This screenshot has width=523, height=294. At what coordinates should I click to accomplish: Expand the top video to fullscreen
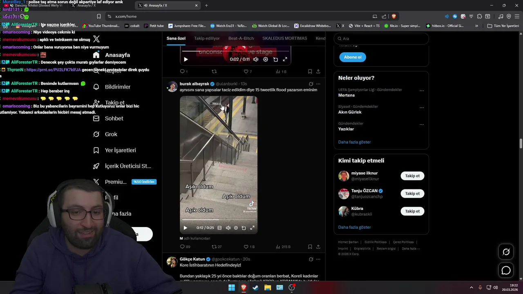tap(285, 59)
